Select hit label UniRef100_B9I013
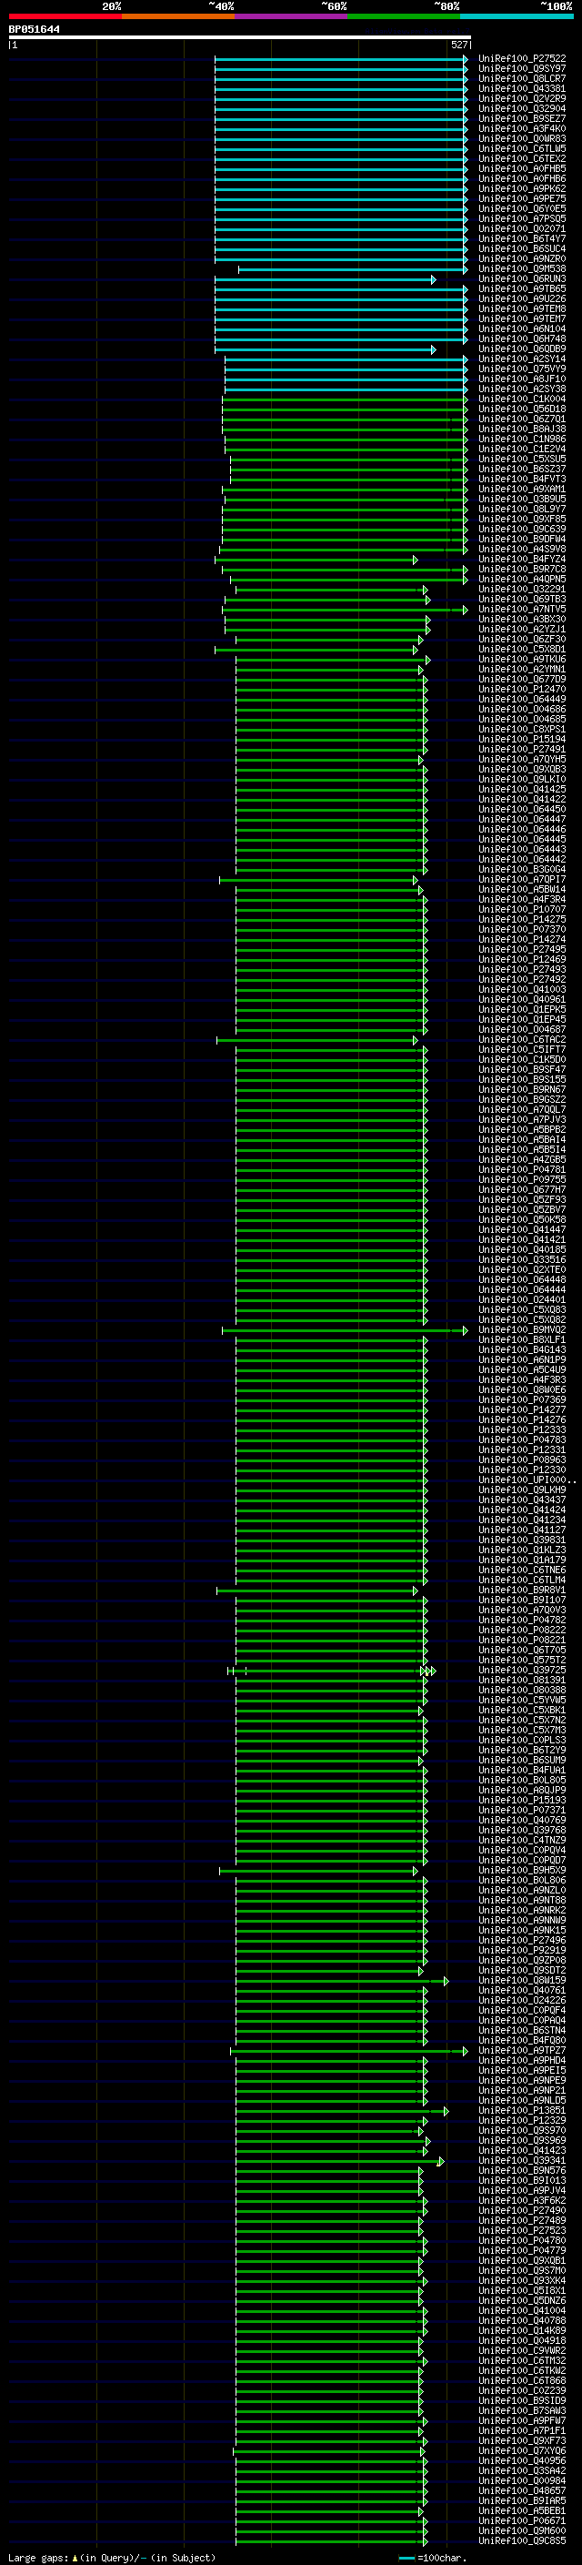 [521, 2181]
